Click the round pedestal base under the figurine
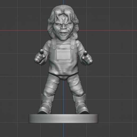 (63, 118)
